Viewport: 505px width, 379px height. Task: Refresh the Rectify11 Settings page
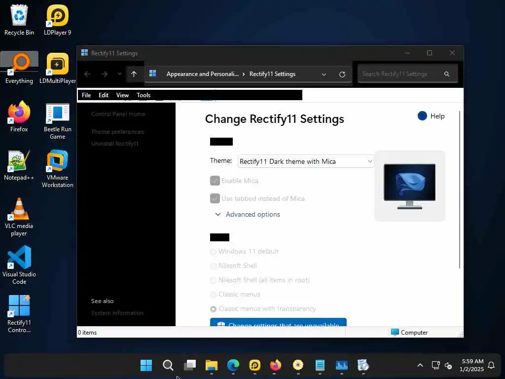tap(342, 75)
